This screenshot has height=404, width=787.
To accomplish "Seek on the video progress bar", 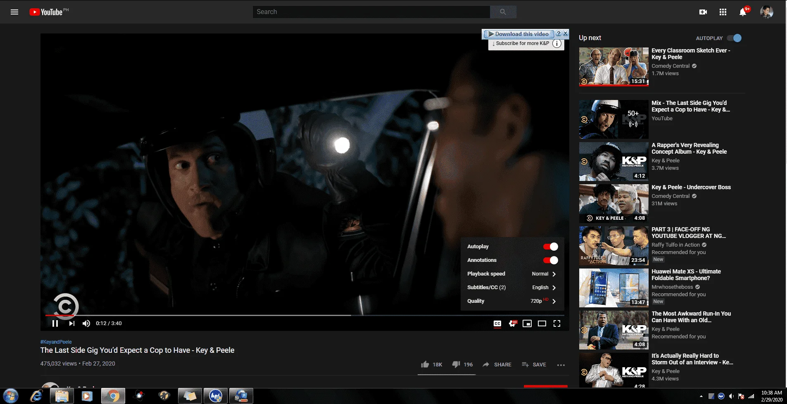I will pyautogui.click(x=304, y=315).
